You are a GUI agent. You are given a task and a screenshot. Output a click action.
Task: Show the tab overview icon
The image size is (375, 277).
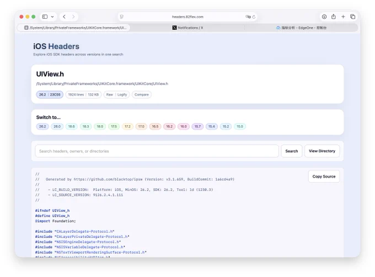tap(352, 17)
